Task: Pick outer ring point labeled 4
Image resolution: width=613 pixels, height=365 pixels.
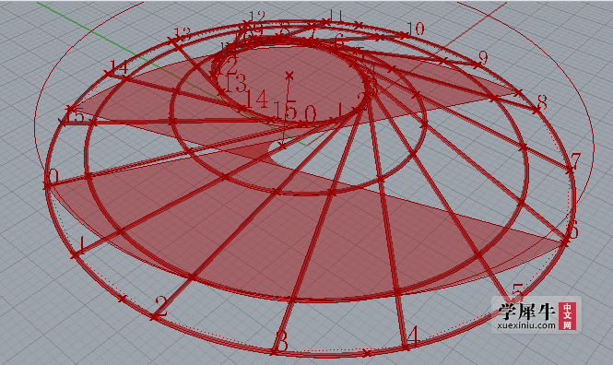Action: [406, 347]
